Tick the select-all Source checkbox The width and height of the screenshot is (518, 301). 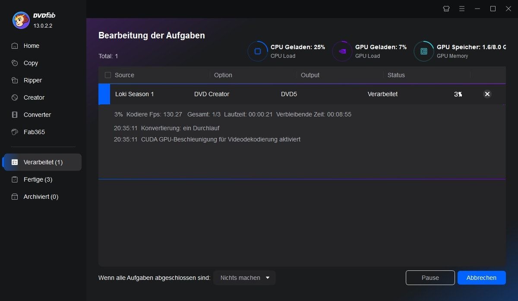108,75
